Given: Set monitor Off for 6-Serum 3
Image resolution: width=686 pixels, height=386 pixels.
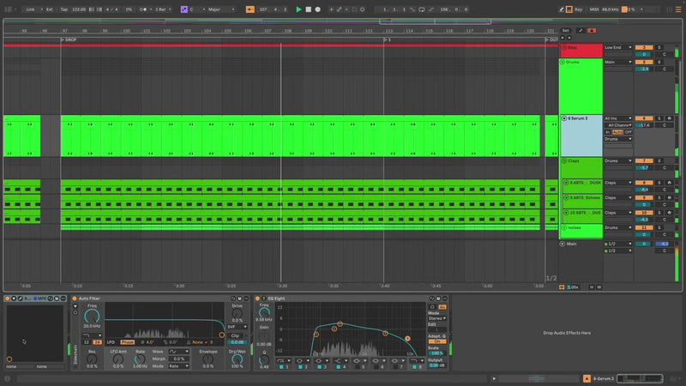Looking at the screenshot, I should tap(629, 132).
